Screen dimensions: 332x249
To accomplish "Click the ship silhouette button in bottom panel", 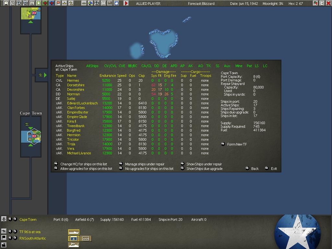I will click(74, 232).
